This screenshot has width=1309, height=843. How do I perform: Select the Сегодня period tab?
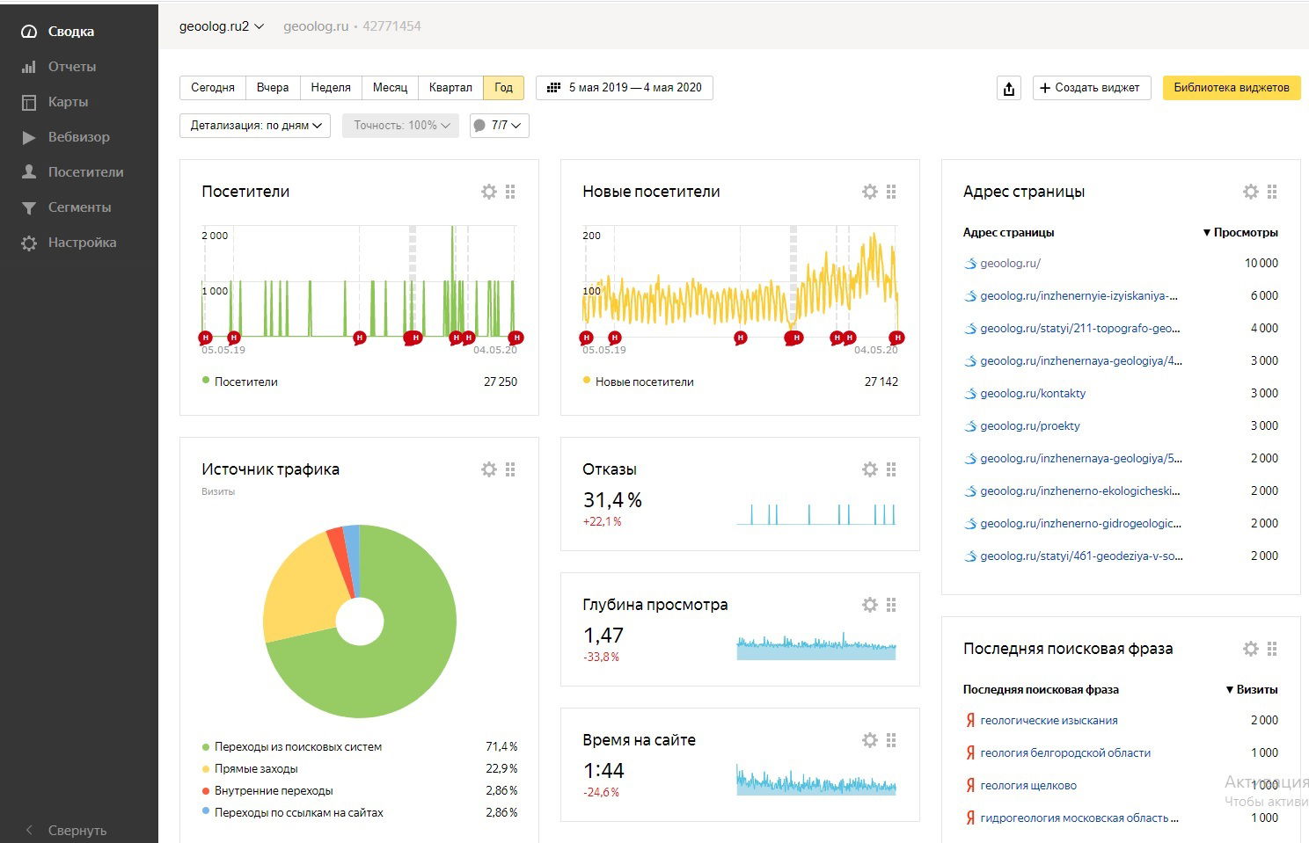(213, 88)
